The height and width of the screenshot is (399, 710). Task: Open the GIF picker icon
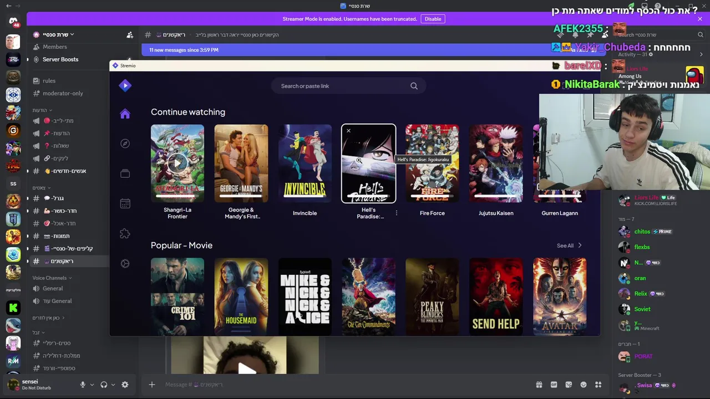(x=554, y=385)
